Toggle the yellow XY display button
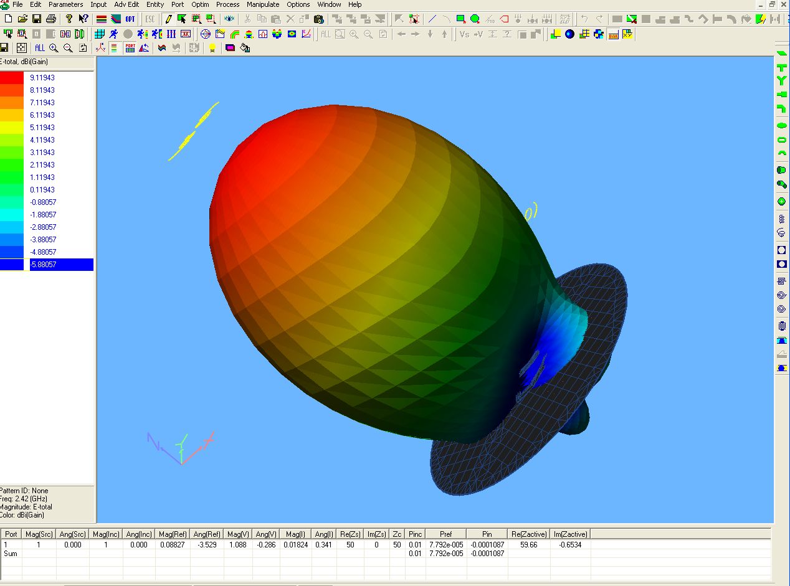This screenshot has width=790, height=586. point(627,34)
